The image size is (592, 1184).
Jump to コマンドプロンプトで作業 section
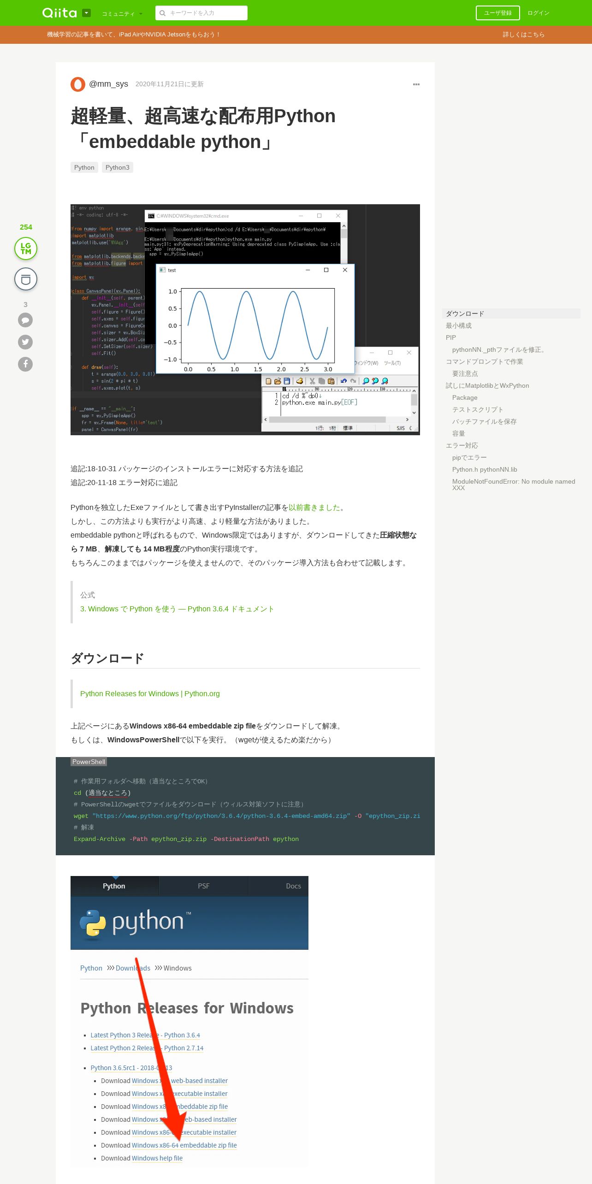click(x=485, y=361)
